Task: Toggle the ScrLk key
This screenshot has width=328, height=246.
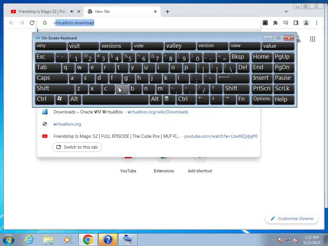Action: (284, 89)
